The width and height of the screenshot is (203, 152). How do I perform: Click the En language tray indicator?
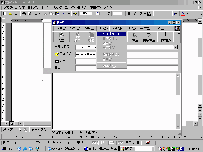[x=182, y=149]
